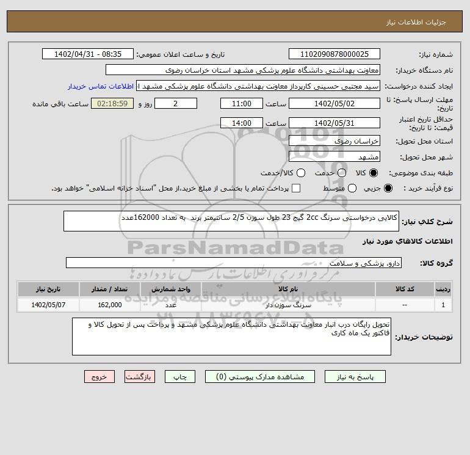This screenshot has height=455, width=470.
Task: Click the عدد unit cell
Action: pyautogui.click(x=171, y=305)
